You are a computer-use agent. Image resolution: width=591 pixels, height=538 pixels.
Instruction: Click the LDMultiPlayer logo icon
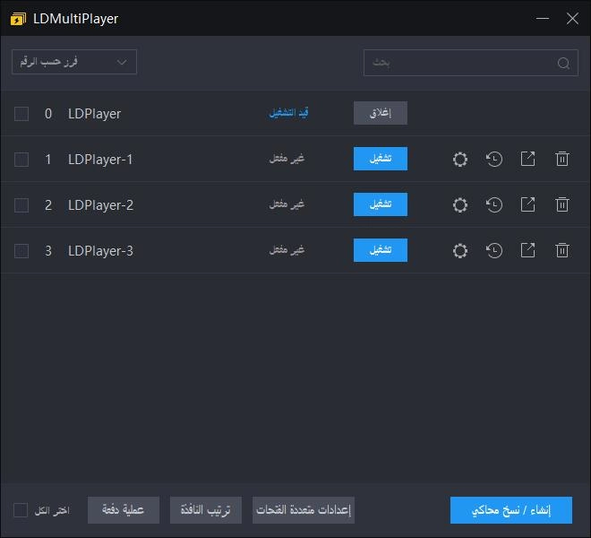(18, 19)
